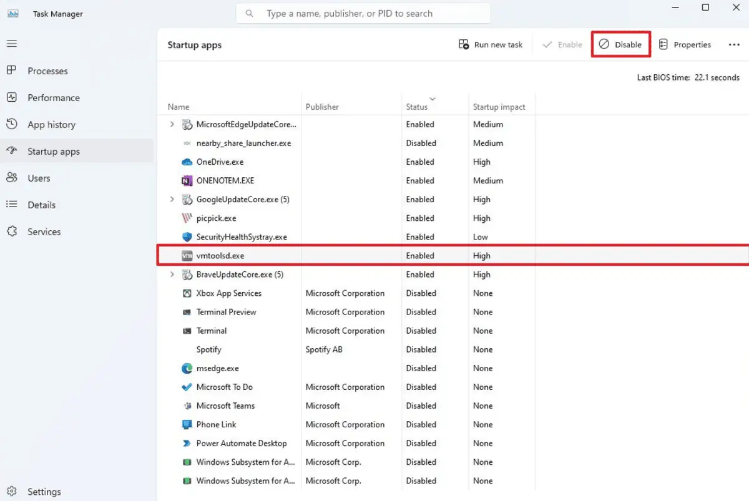Click the SecurityHealthSystray shield icon
The height and width of the screenshot is (501, 749).
187,237
